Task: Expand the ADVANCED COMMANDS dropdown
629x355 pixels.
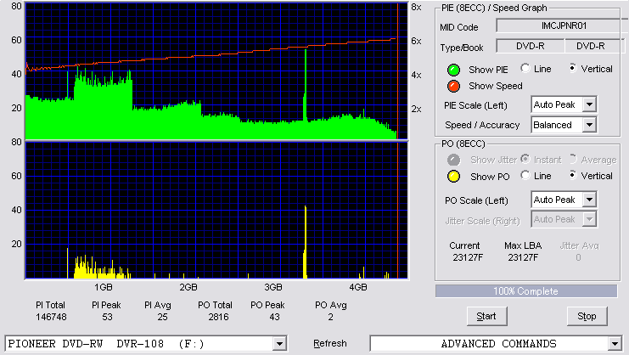Action: click(615, 344)
